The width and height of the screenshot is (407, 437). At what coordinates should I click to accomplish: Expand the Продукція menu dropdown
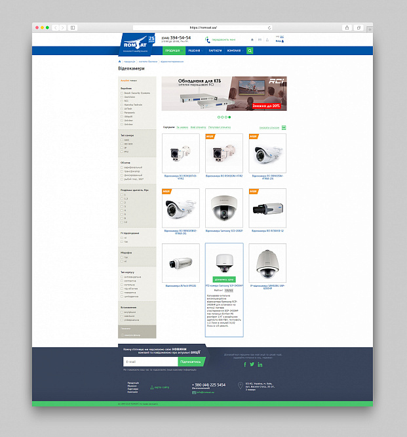point(174,51)
